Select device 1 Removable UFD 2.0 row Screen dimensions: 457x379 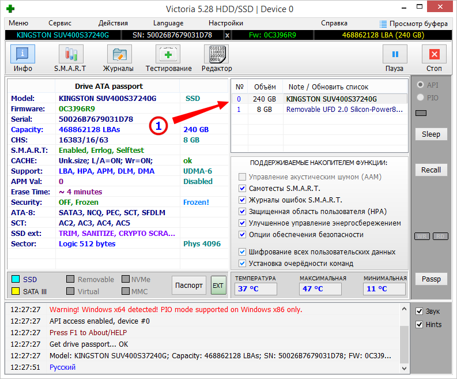[x=319, y=110]
